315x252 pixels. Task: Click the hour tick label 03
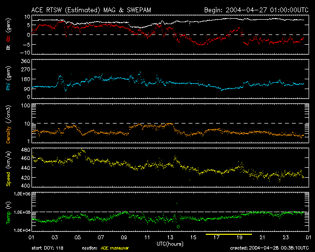pos(55,238)
